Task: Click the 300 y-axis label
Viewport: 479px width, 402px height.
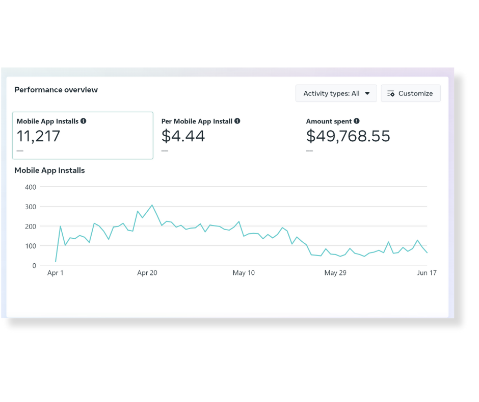Action: (x=31, y=207)
